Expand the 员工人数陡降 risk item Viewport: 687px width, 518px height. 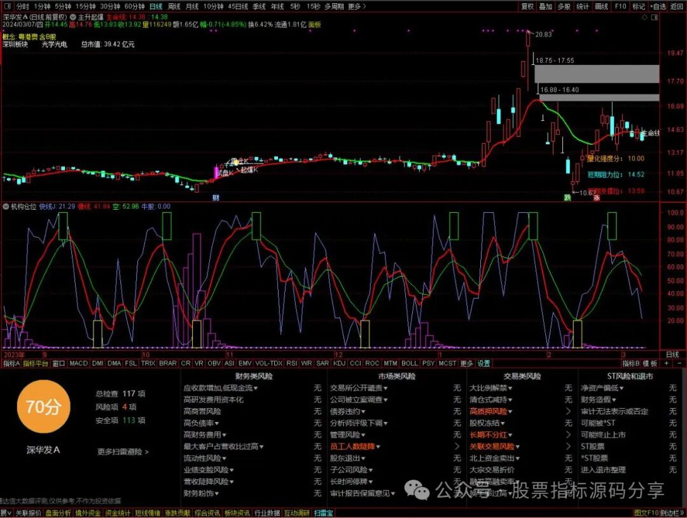click(x=356, y=446)
